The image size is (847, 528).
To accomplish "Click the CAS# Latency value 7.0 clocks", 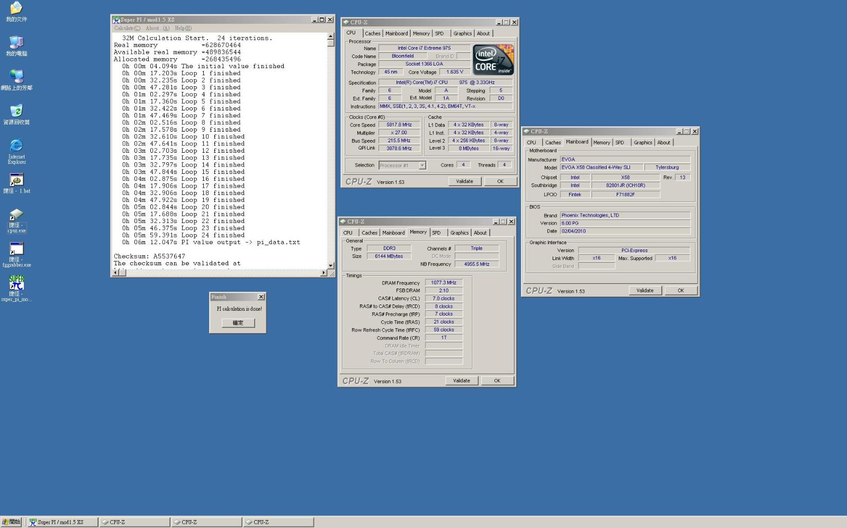I will 444,299.
